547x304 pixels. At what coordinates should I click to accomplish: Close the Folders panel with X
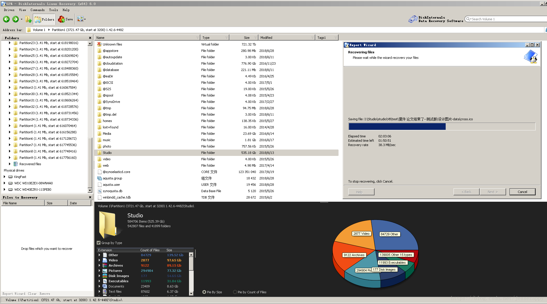(90, 38)
